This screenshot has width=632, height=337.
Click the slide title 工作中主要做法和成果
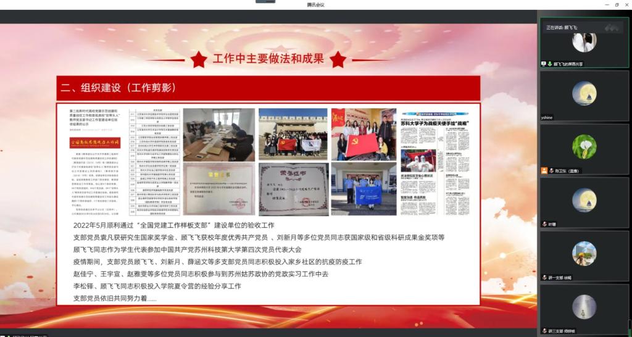[x=268, y=59]
